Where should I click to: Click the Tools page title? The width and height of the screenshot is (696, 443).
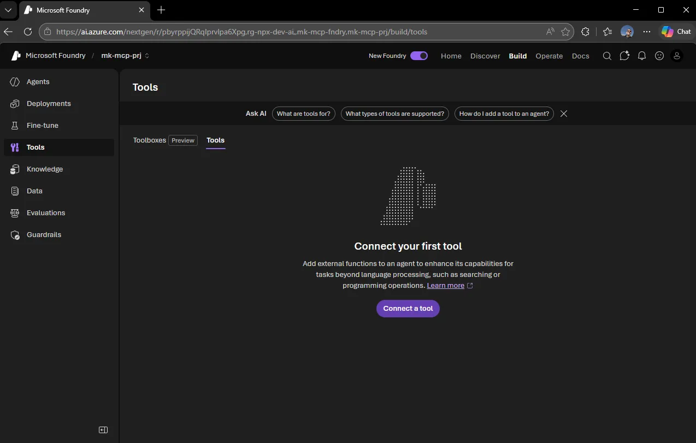pos(145,87)
